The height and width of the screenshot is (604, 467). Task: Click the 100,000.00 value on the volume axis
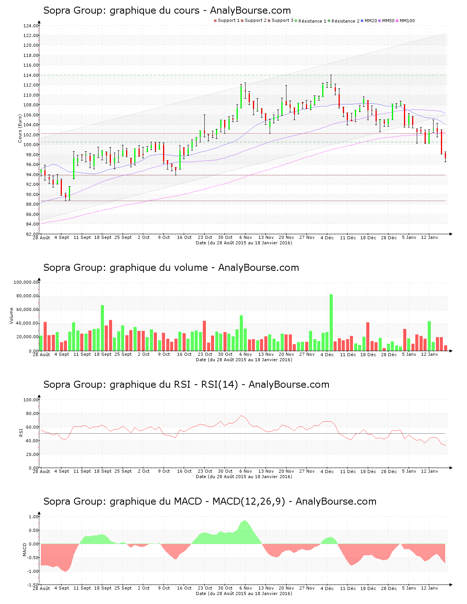point(26,282)
